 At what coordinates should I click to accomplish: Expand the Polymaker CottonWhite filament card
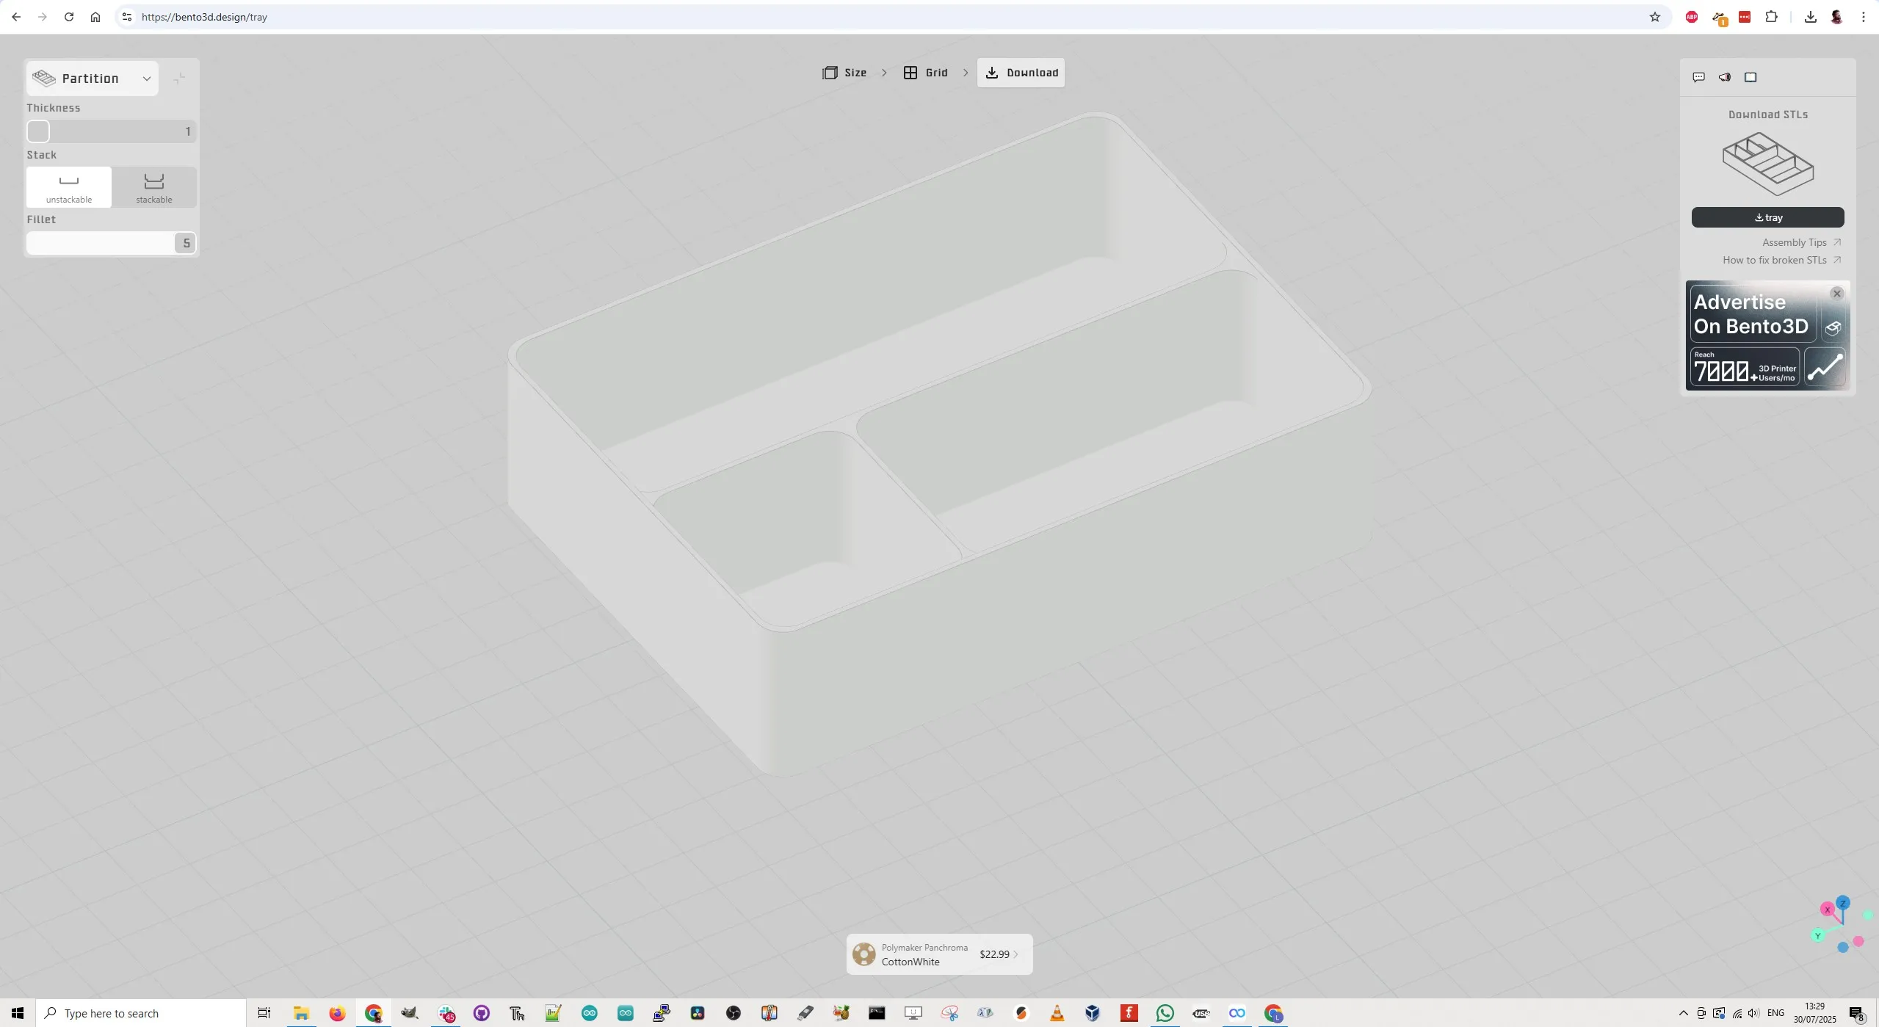tap(939, 954)
